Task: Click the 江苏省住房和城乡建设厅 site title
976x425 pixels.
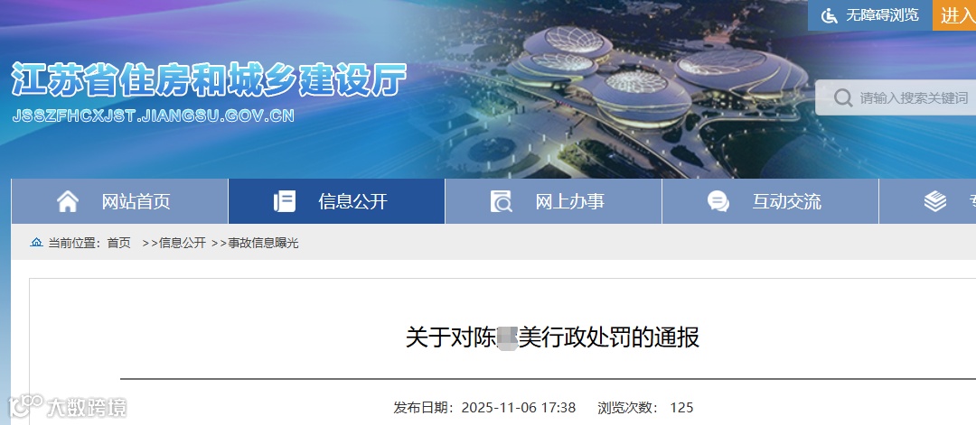Action: click(x=209, y=79)
